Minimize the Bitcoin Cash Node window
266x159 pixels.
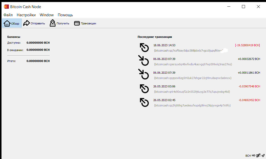click(229, 7)
